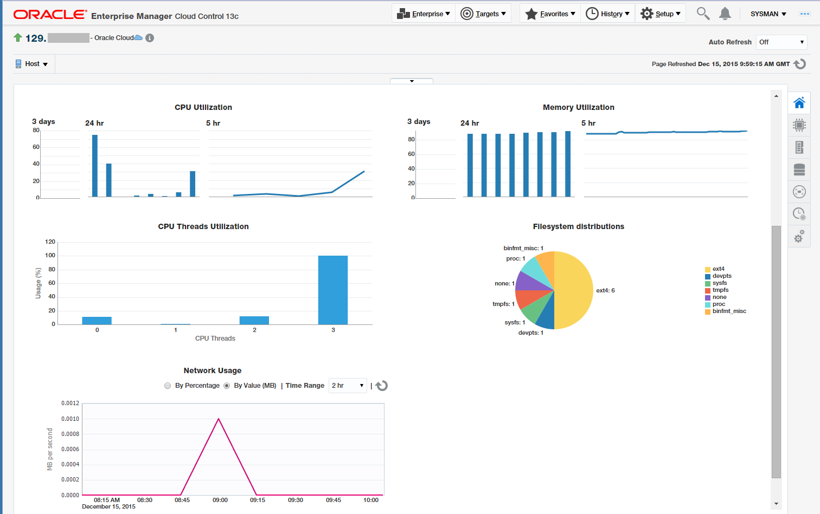This screenshot has width=820, height=514.
Task: Click the scroll up arrow
Action: (x=776, y=96)
